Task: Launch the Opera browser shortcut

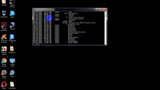Action: [4, 85]
